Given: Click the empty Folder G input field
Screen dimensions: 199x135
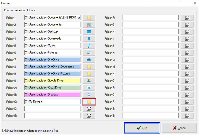Looking at the screenshot, I should tap(151, 24).
